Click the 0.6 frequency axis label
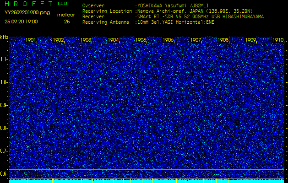Screen dimensions: 288x183 [4, 174]
